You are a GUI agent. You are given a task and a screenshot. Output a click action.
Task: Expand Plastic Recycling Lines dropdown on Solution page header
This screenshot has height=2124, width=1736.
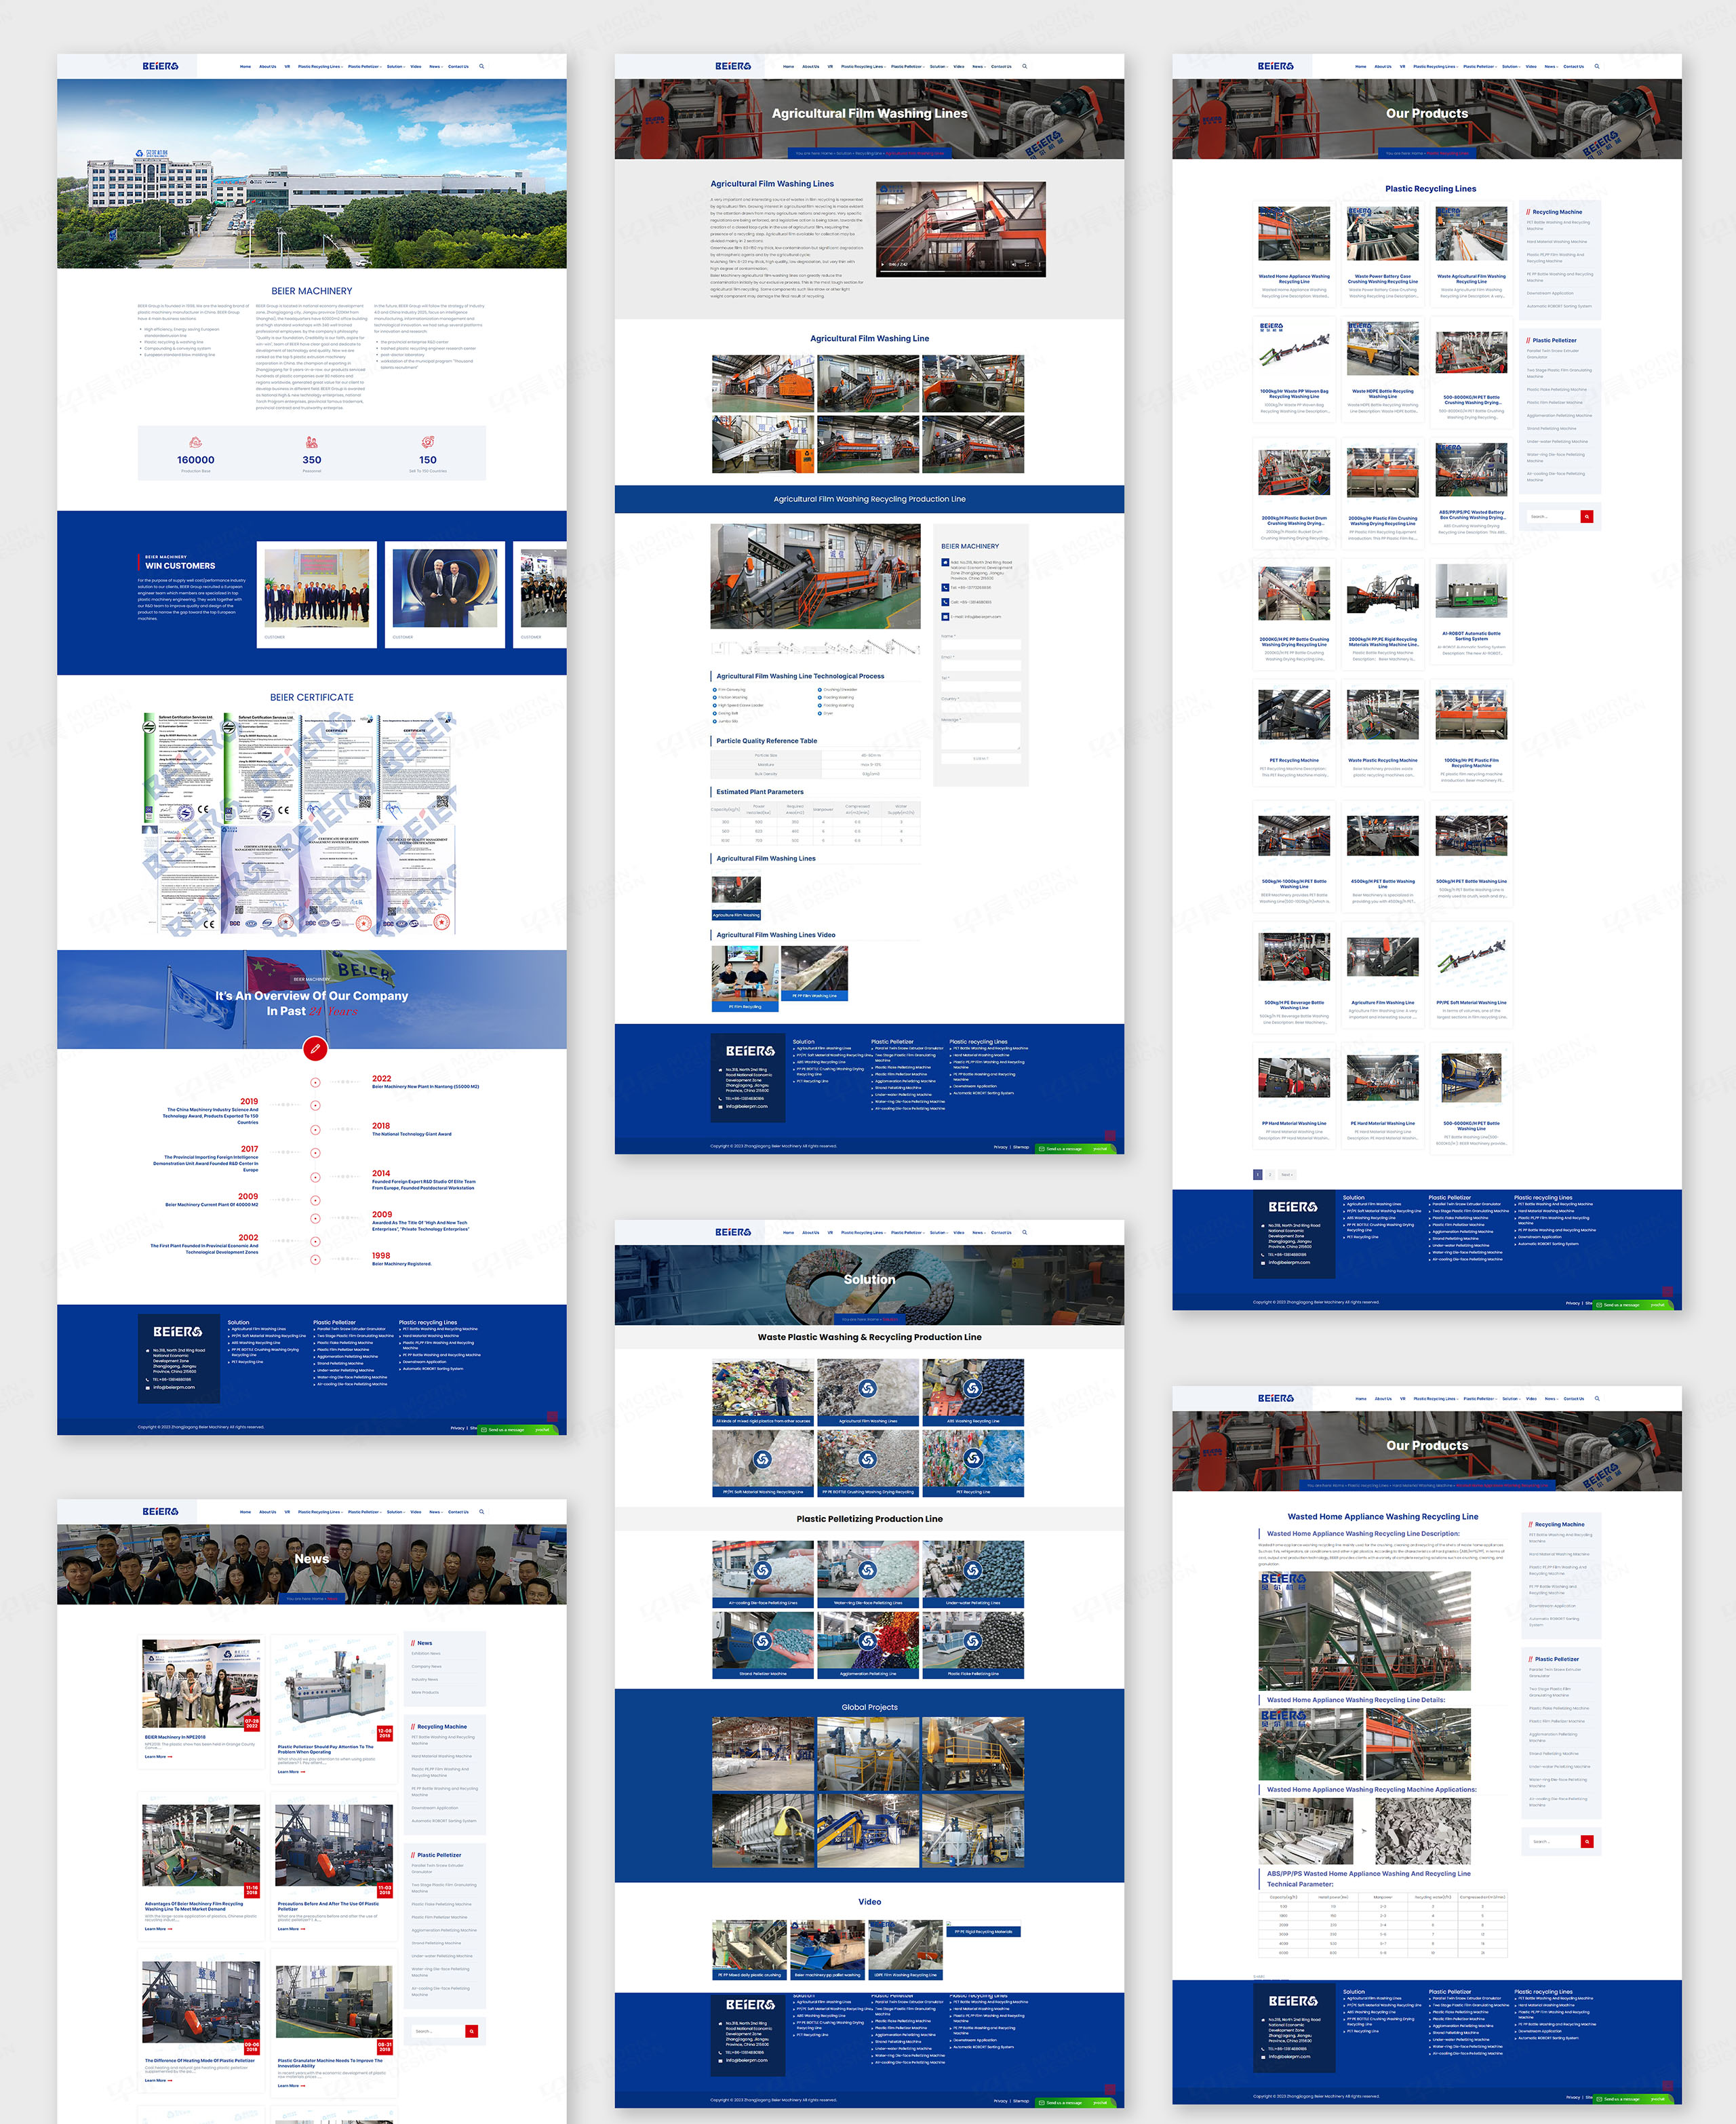(862, 1233)
